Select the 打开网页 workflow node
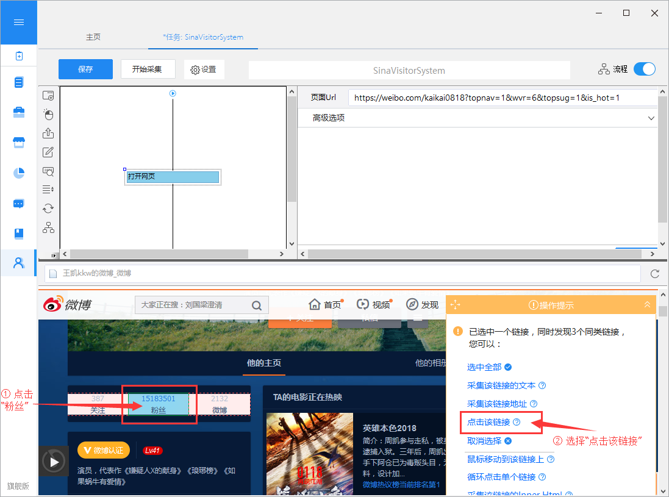Image resolution: width=669 pixels, height=497 pixels. click(x=173, y=177)
